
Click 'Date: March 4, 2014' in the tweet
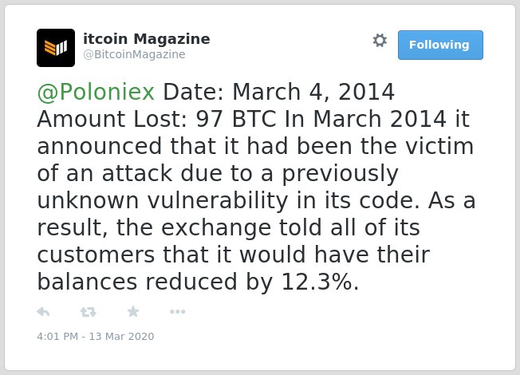tap(279, 92)
